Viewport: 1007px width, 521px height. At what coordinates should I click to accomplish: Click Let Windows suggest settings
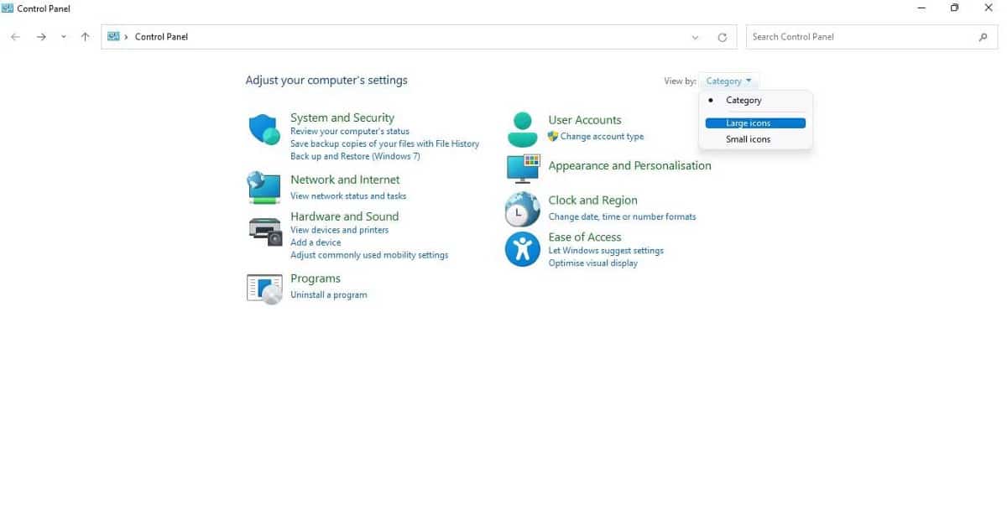pyautogui.click(x=606, y=250)
